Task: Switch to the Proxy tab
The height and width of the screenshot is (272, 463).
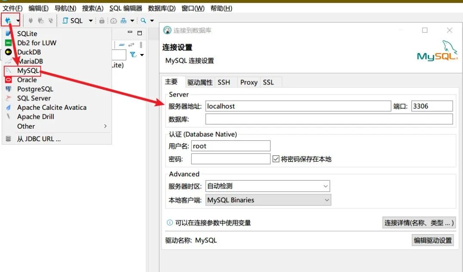Action: tap(248, 82)
